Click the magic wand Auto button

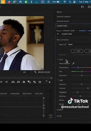(x=77, y=51)
